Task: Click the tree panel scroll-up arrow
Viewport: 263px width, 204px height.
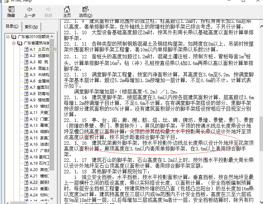Action: tap(52, 36)
